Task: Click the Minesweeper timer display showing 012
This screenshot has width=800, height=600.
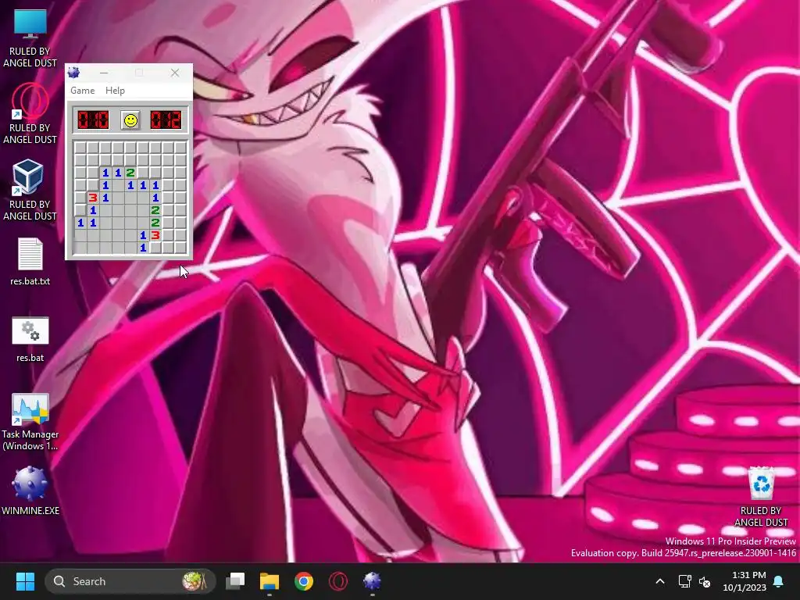Action: coord(166,120)
